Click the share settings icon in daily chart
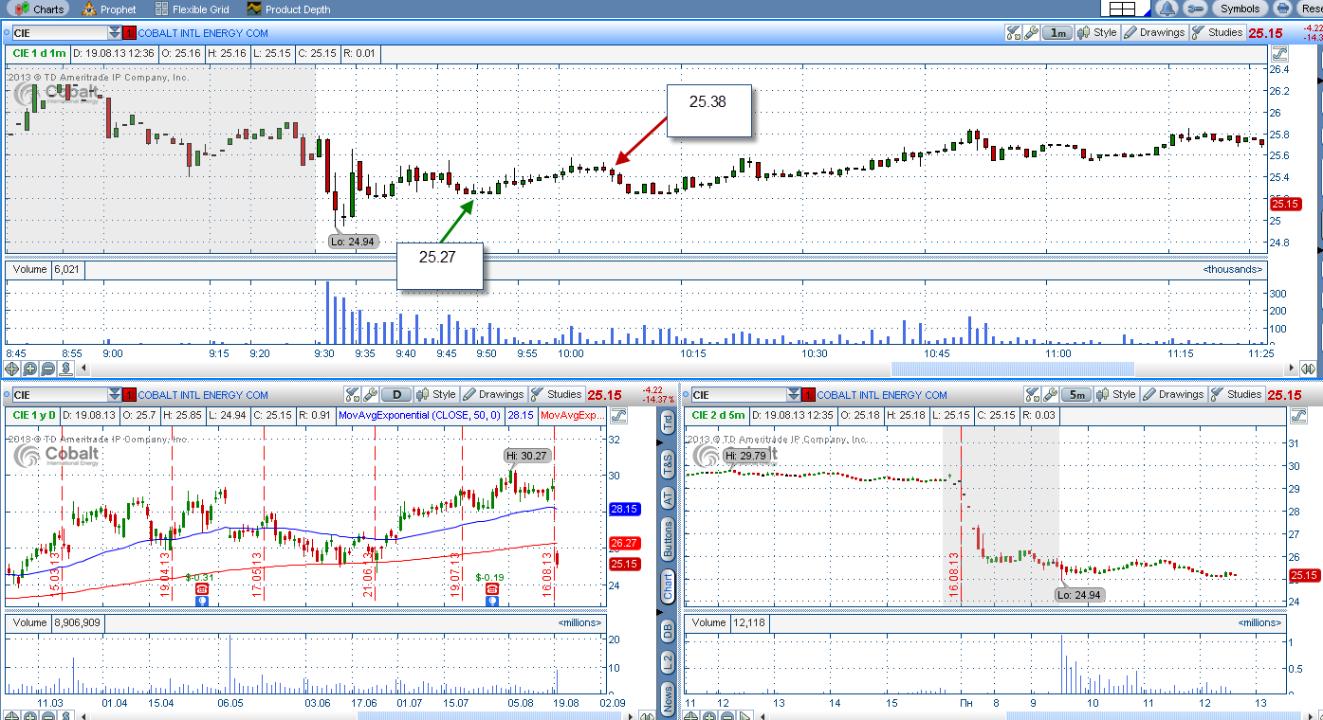The width and height of the screenshot is (1323, 720). [x=353, y=394]
